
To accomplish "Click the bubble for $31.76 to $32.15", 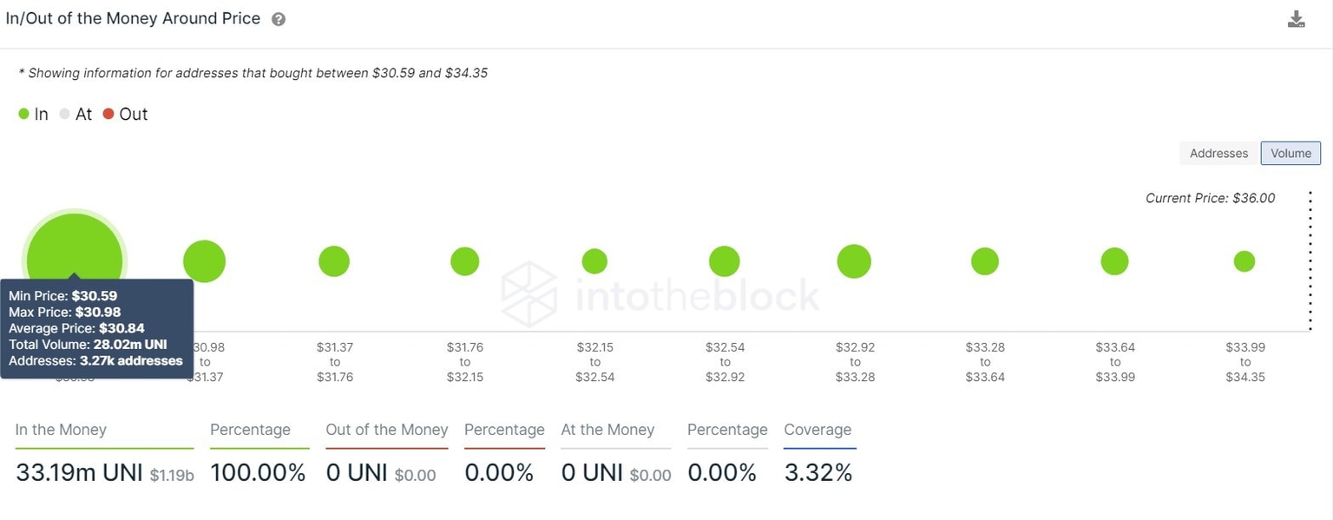I will pyautogui.click(x=465, y=261).
